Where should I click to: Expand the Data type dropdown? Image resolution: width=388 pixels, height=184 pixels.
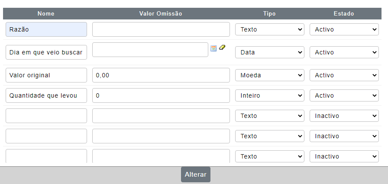tap(269, 52)
